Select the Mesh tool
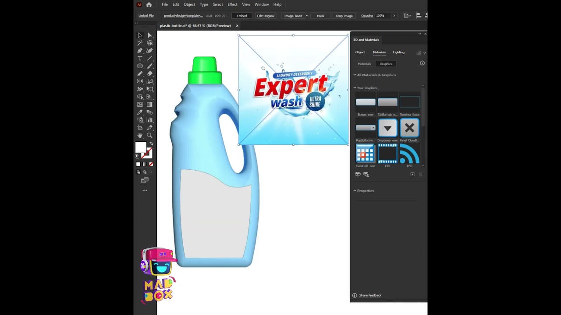The image size is (561, 315). 140,105
